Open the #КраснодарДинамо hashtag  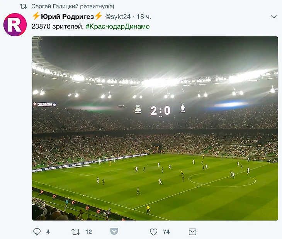click(117, 27)
